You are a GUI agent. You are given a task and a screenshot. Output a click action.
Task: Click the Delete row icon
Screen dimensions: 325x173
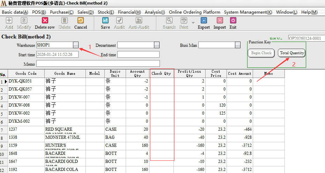coord(45,23)
